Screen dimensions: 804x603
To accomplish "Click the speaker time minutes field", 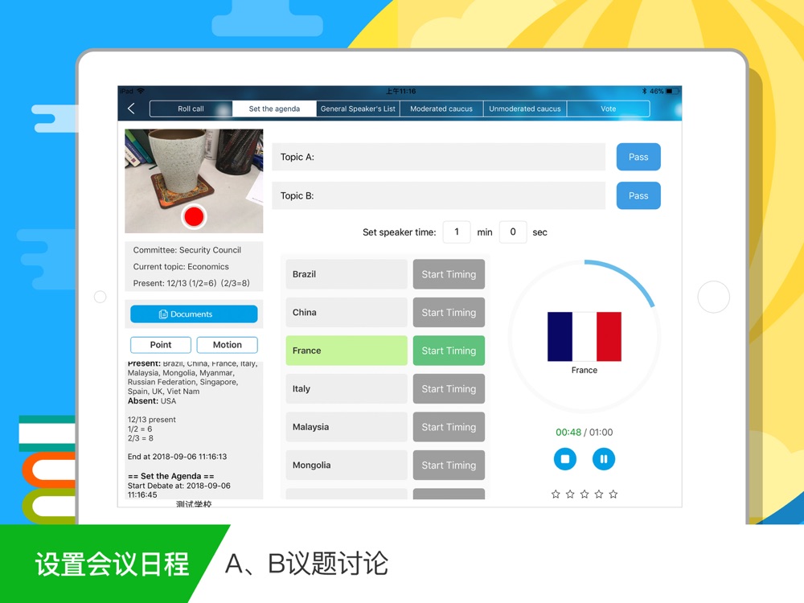I will [457, 232].
